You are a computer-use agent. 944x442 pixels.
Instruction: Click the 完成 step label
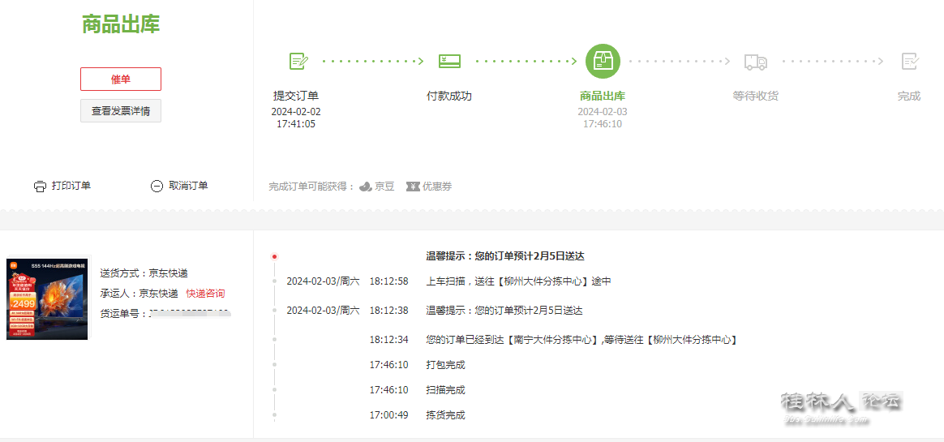pos(909,96)
